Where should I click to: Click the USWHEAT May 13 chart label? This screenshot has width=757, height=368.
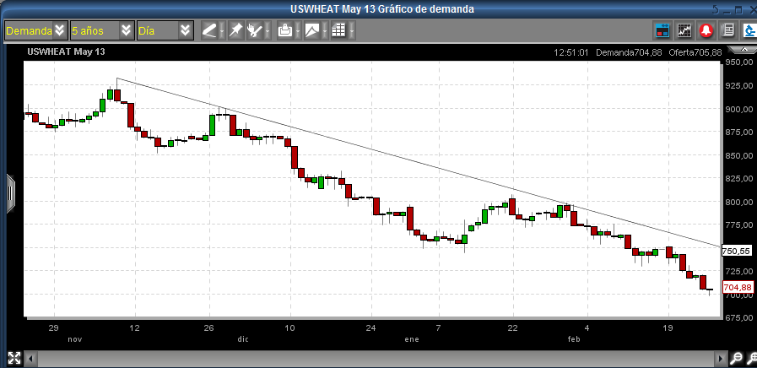pos(66,51)
